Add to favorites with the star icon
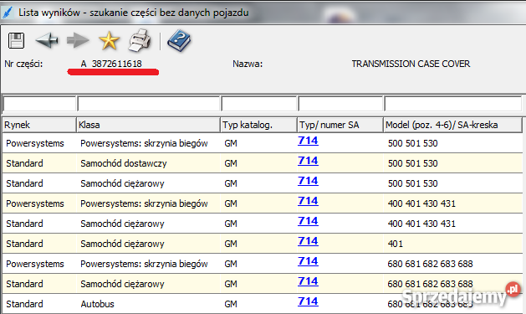This screenshot has height=314, width=526. [109, 41]
